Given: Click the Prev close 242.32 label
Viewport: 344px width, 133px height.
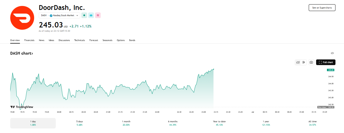Looking at the screenshot, I should pyautogui.click(x=326, y=107).
